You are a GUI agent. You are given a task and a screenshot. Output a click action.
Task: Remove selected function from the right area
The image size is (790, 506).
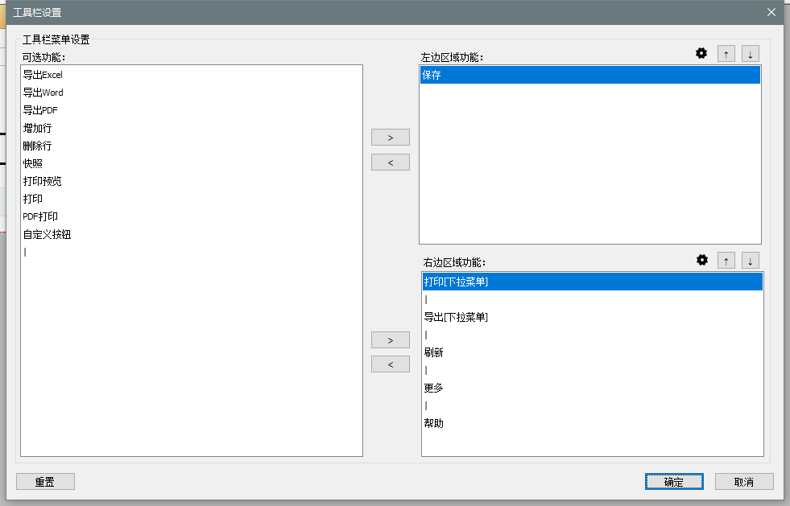[x=391, y=364]
